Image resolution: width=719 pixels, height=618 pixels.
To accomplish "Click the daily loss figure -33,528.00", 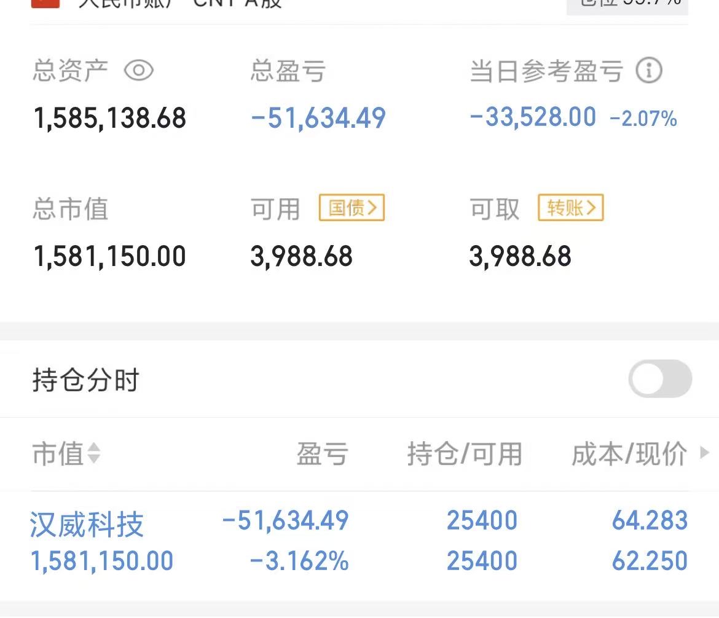I will 533,117.
